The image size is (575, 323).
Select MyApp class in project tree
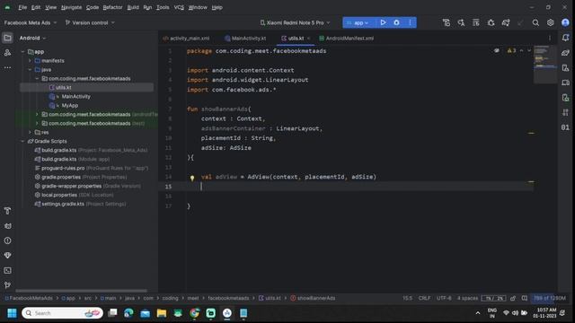pos(70,106)
